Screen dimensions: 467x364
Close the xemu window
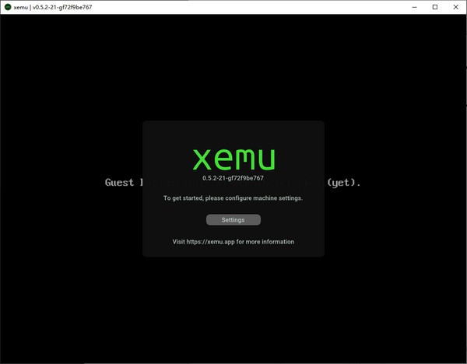[x=455, y=7]
